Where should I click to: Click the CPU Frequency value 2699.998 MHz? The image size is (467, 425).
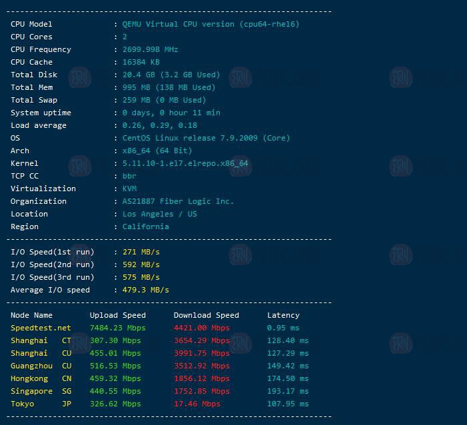click(x=150, y=49)
